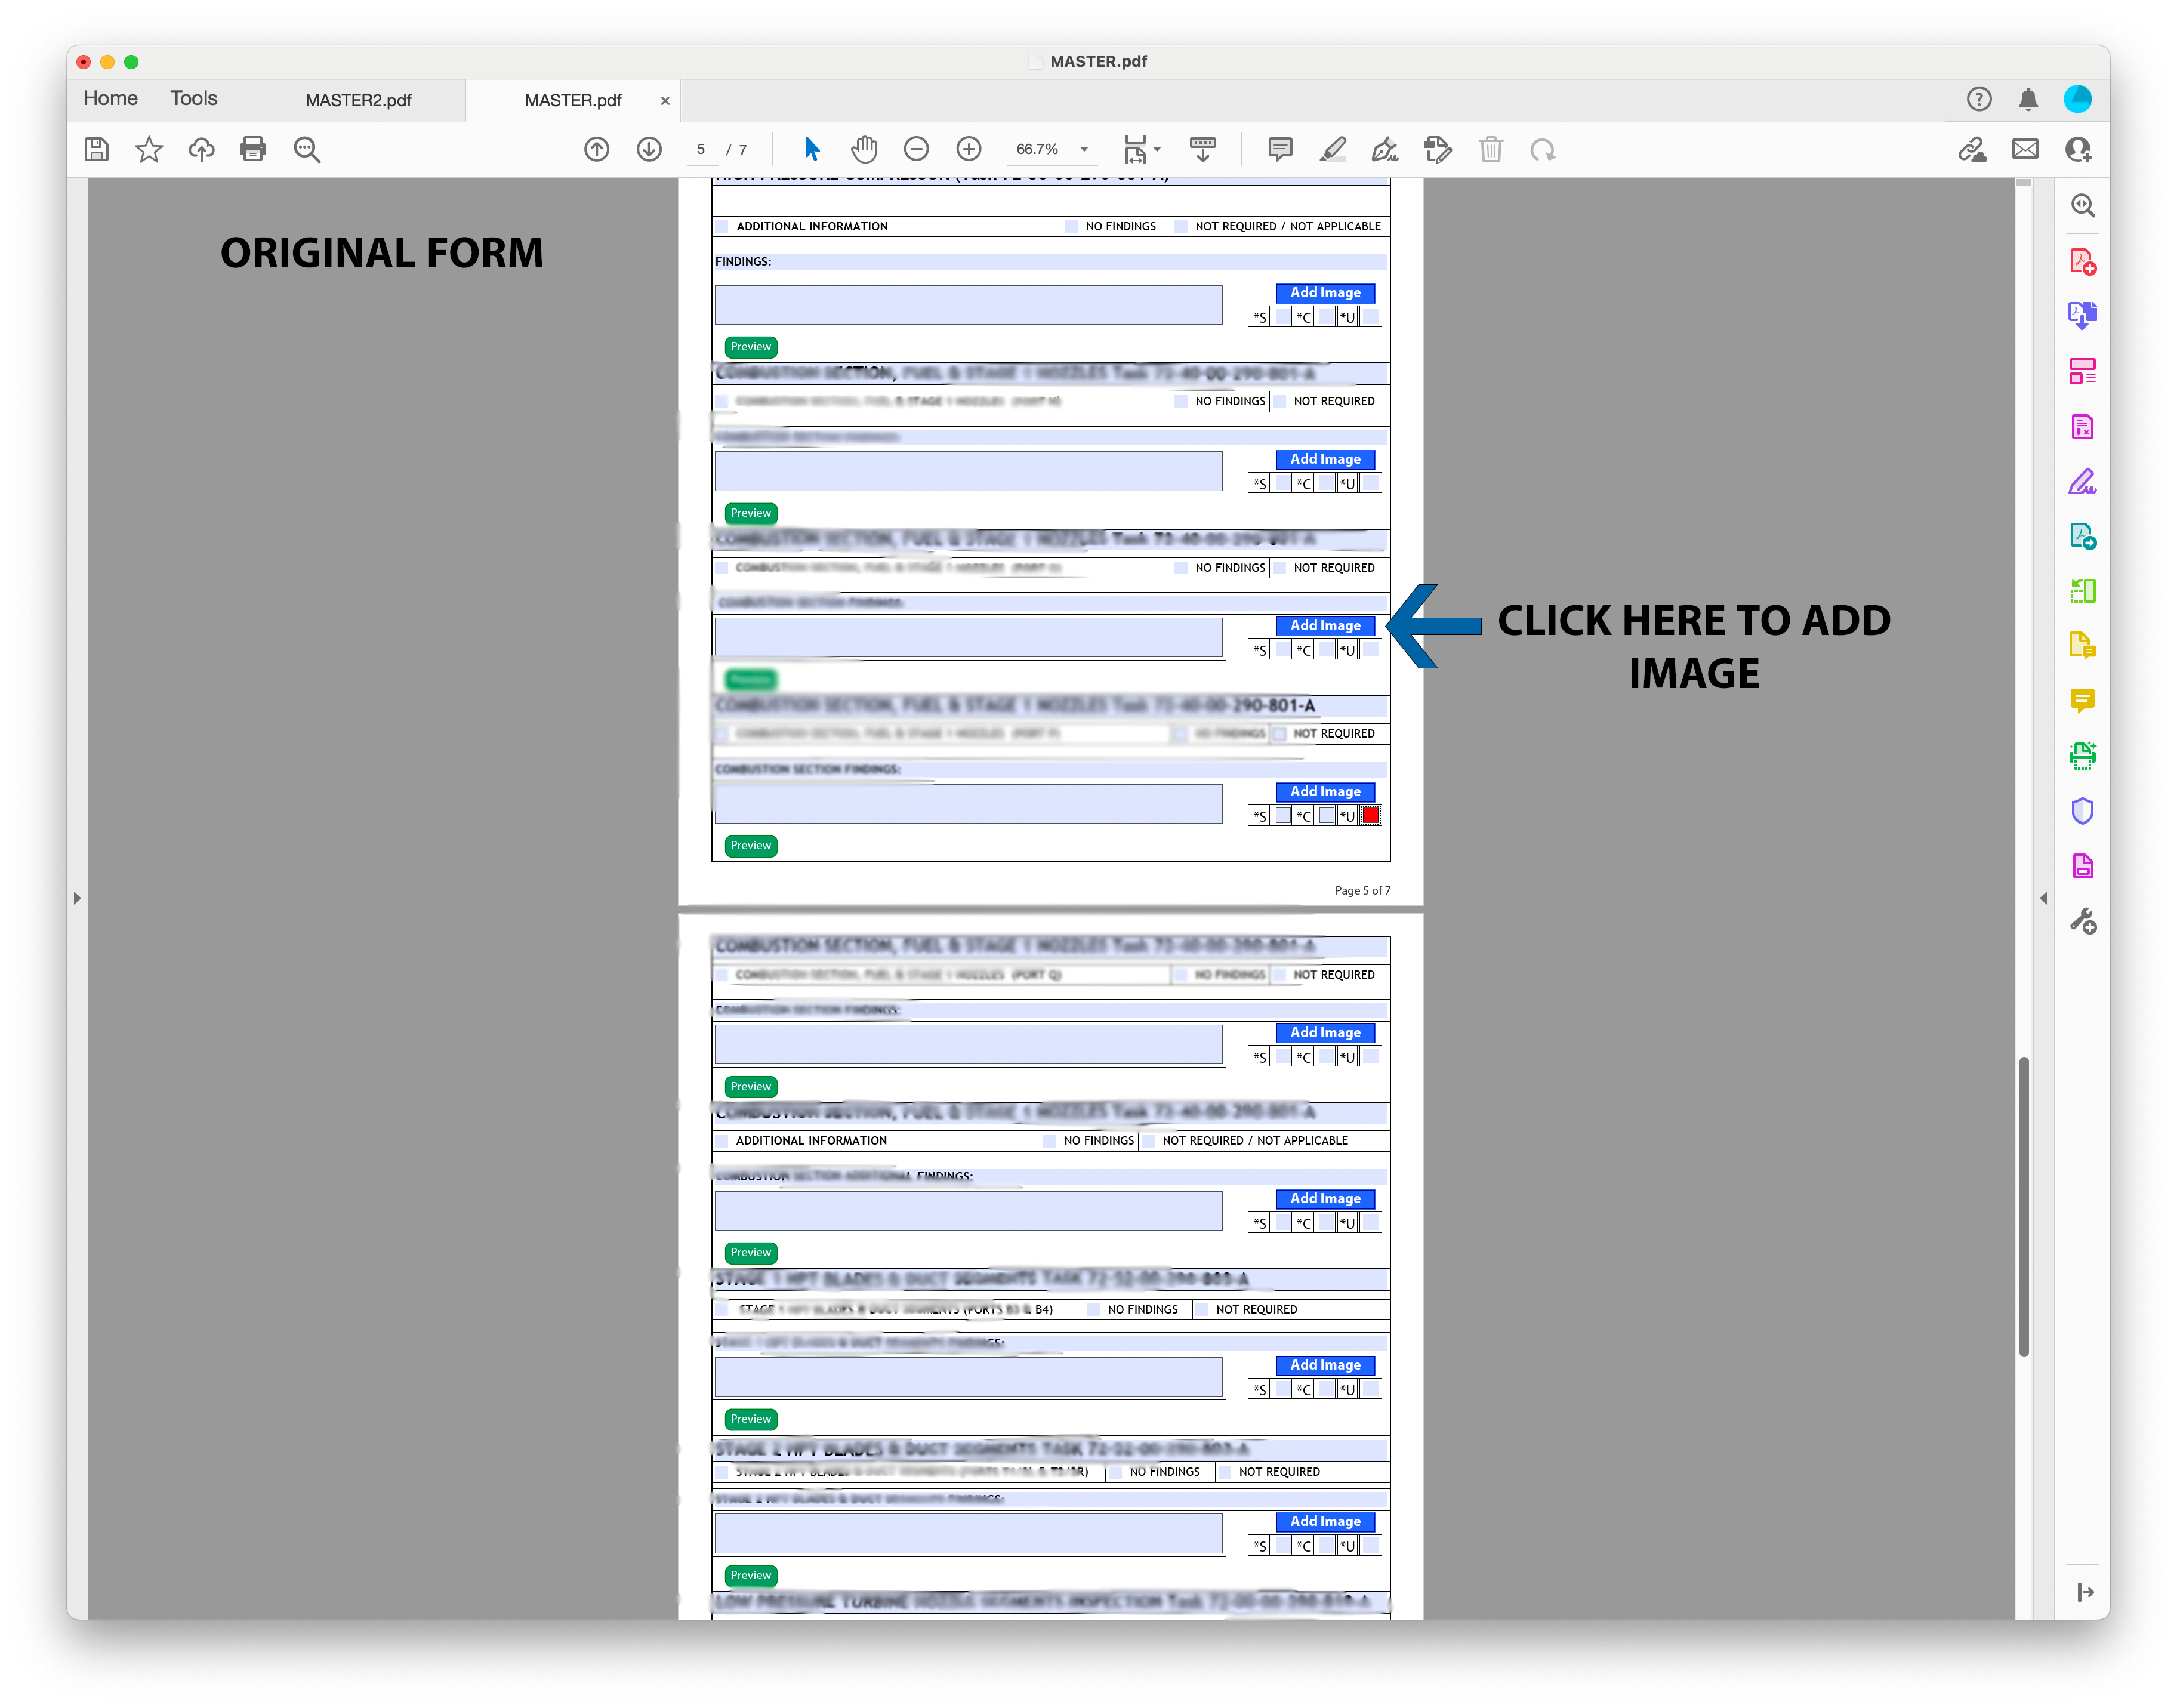
Task: Click Add Image button under FINDINGS section
Action: (1325, 293)
